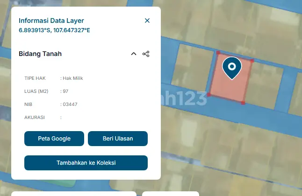Collapse the Bidang Tanah section chevron
Image resolution: width=302 pixels, height=196 pixels.
pos(134,54)
